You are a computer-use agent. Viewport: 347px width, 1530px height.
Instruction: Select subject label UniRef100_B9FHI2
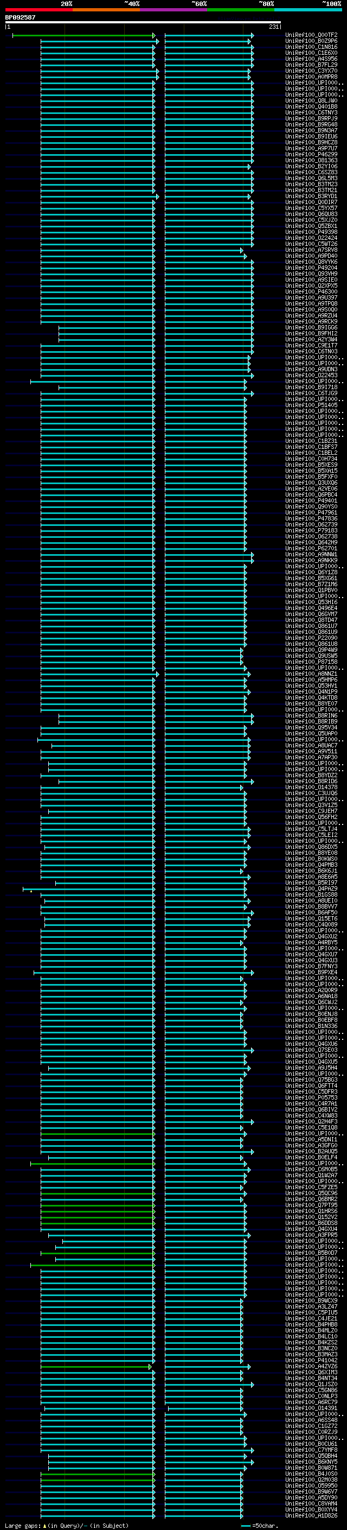(311, 334)
